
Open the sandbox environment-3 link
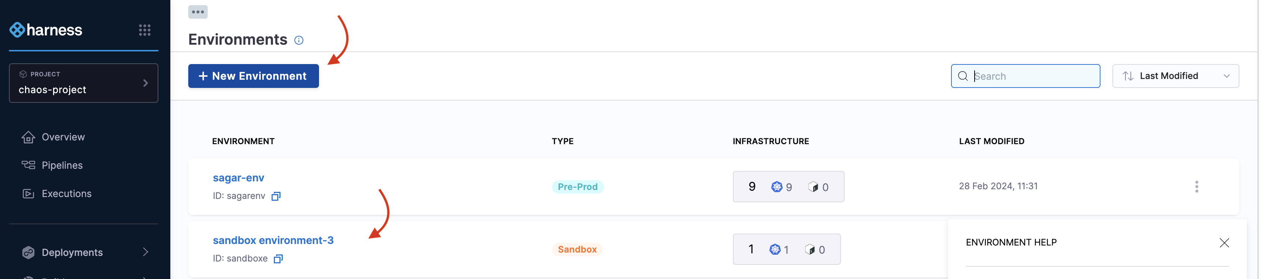pos(273,240)
